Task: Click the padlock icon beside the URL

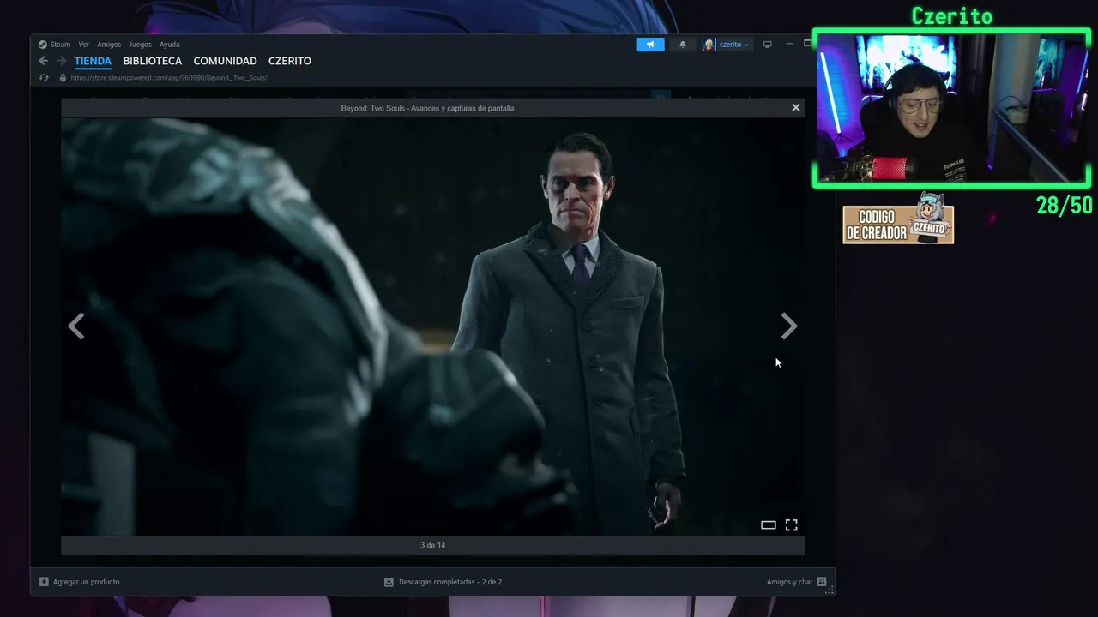Action: pos(63,78)
